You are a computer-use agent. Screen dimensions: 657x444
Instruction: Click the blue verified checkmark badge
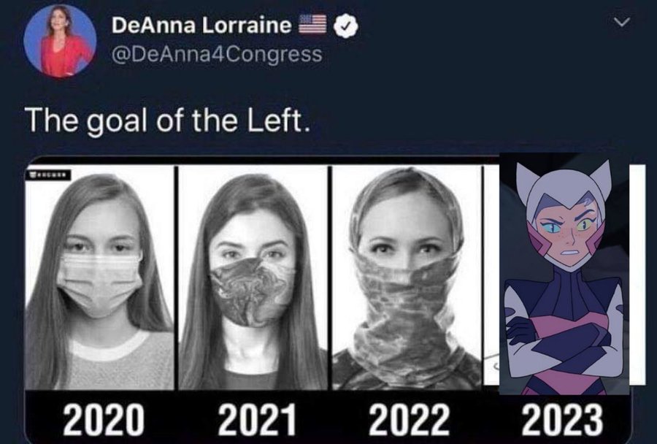pos(346,26)
